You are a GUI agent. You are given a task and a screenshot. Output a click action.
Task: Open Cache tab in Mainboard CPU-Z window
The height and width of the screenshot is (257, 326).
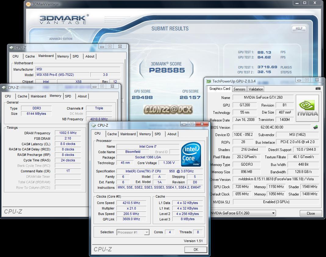(x=30, y=56)
